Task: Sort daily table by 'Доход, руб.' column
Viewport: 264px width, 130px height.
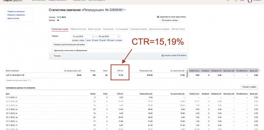Action: coord(254,93)
